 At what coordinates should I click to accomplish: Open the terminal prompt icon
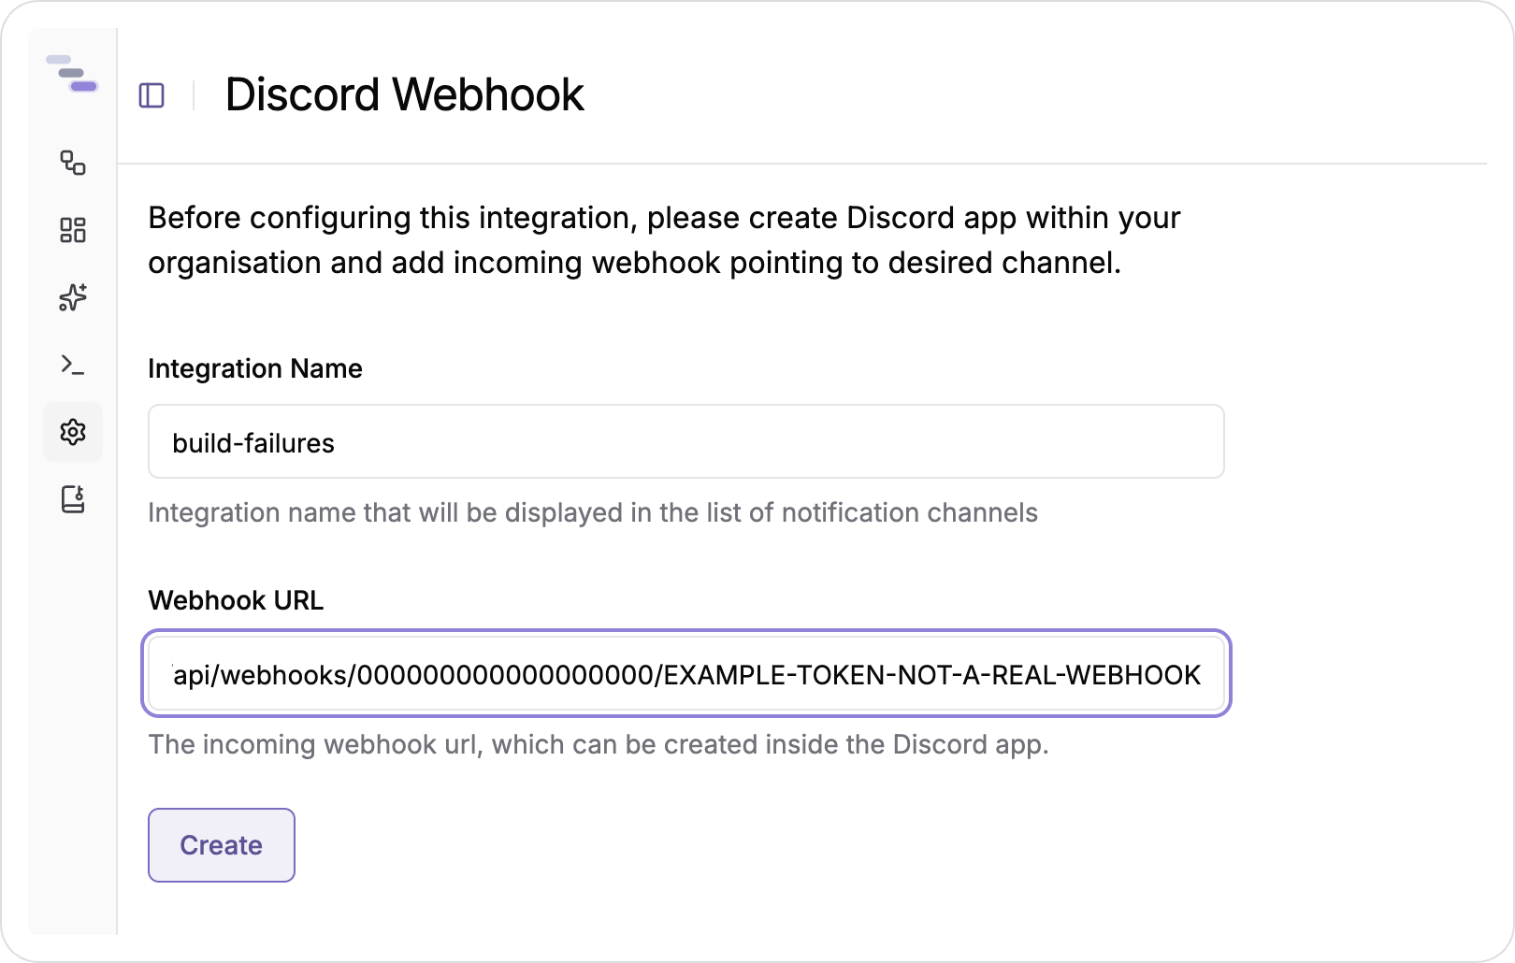tap(73, 365)
